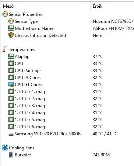Viewport: 134px width, 166px height.
Task: Click the Samsung SSD drive icon
Action: click(x=11, y=134)
